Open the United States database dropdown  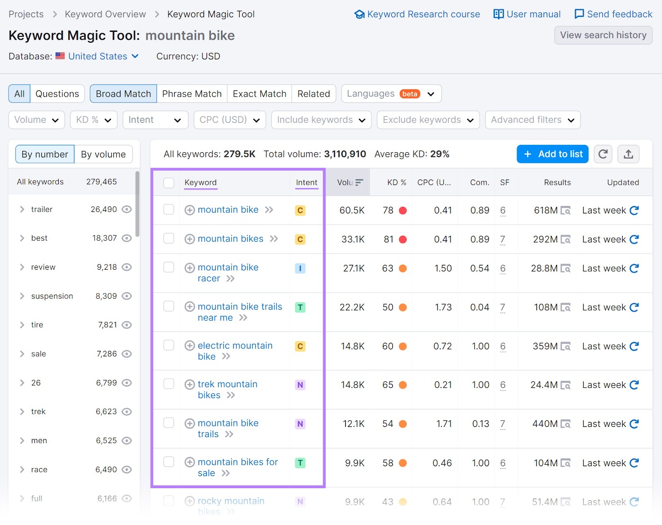point(103,56)
